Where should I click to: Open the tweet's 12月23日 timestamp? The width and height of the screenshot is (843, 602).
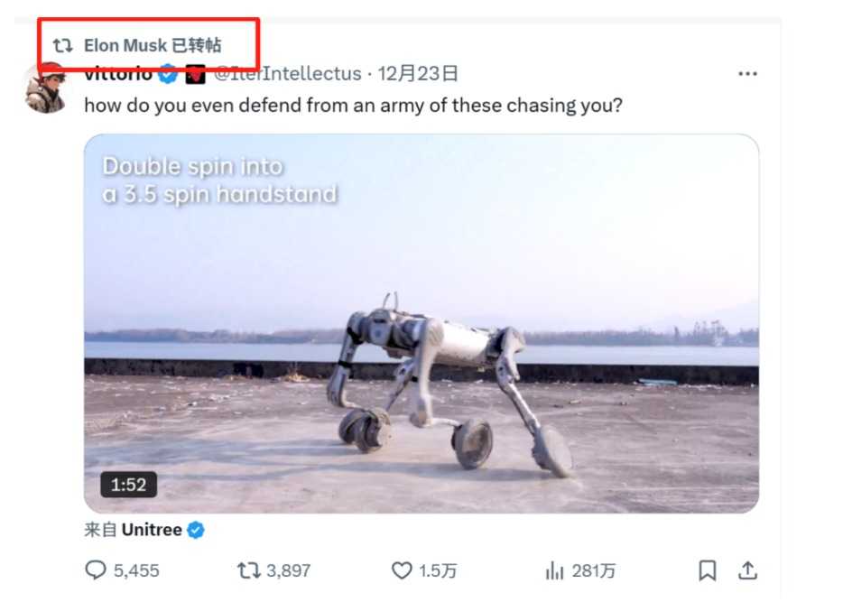click(418, 74)
